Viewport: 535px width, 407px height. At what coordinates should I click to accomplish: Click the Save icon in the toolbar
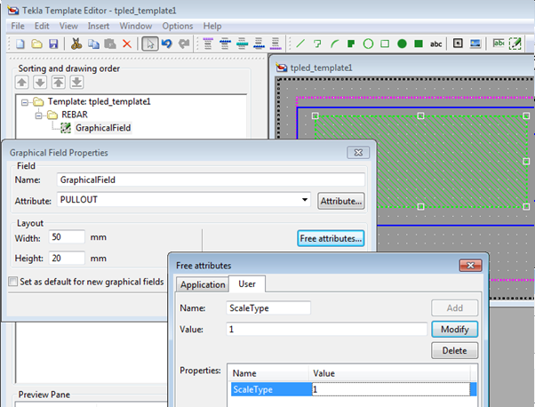53,44
